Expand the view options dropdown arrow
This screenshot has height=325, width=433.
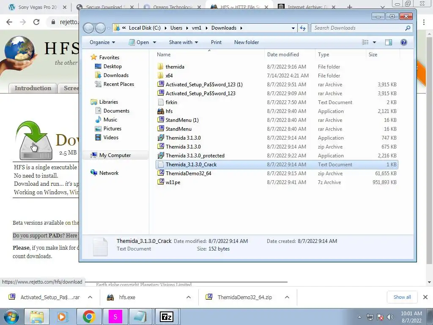(374, 42)
